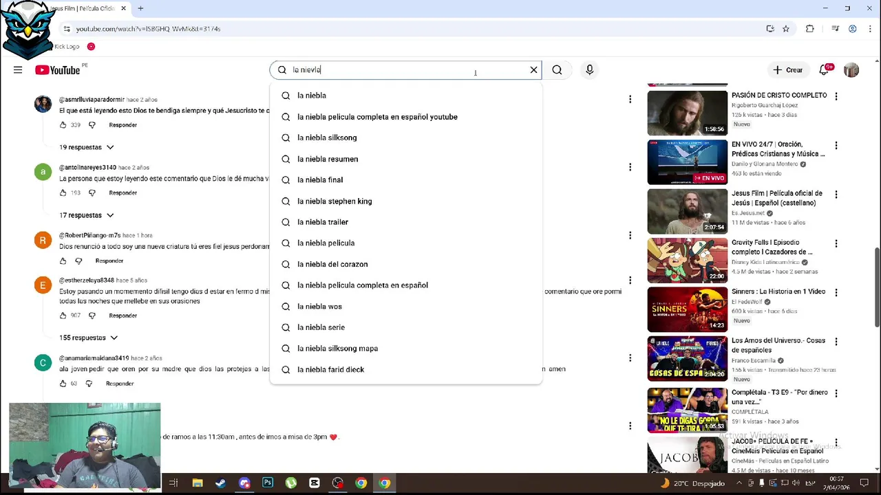This screenshot has width=881, height=495.
Task: Open the Chrome extensions puzzle icon
Action: click(809, 29)
